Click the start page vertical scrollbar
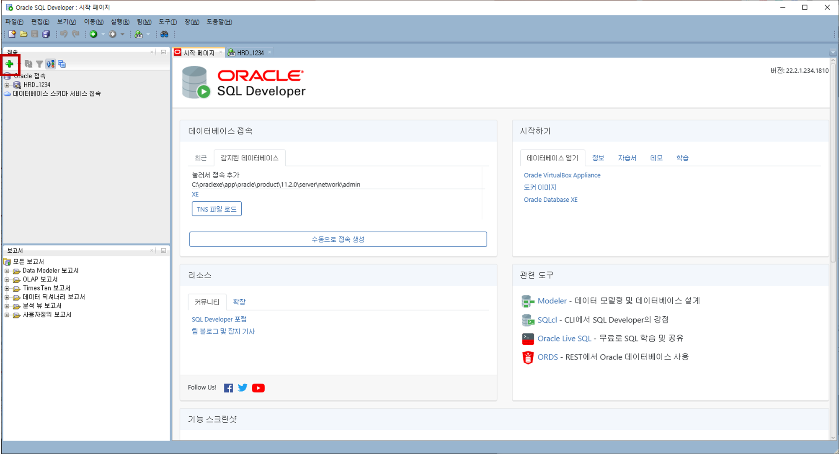Image resolution: width=839 pixels, height=454 pixels. (833, 162)
